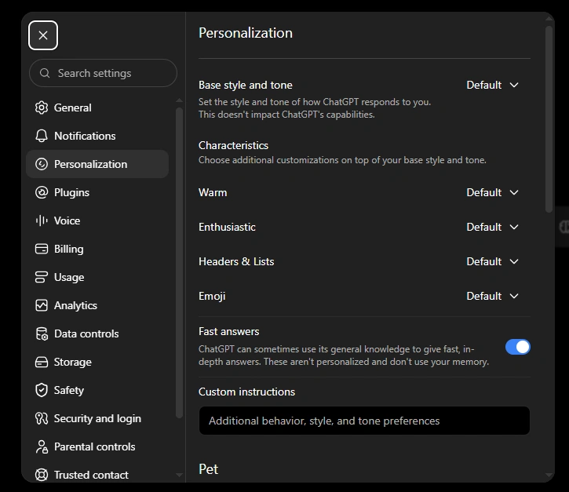
Task: Click the Emoji label
Action: pos(212,296)
